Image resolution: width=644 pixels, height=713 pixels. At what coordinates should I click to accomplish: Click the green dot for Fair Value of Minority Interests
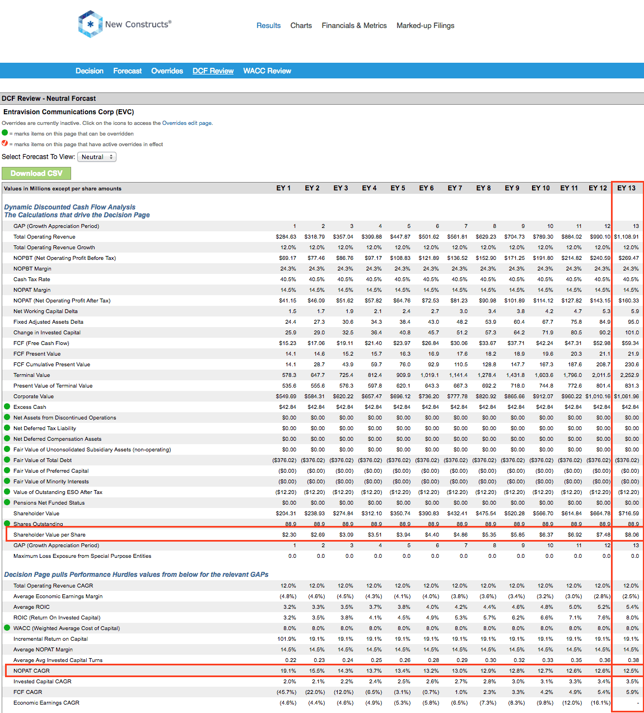7,481
